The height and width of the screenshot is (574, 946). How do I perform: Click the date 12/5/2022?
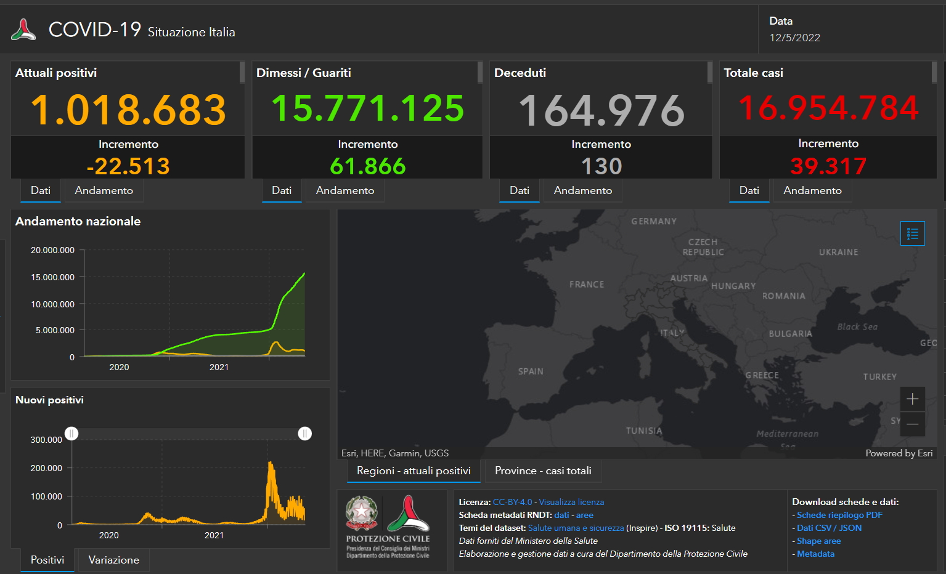[x=795, y=38]
